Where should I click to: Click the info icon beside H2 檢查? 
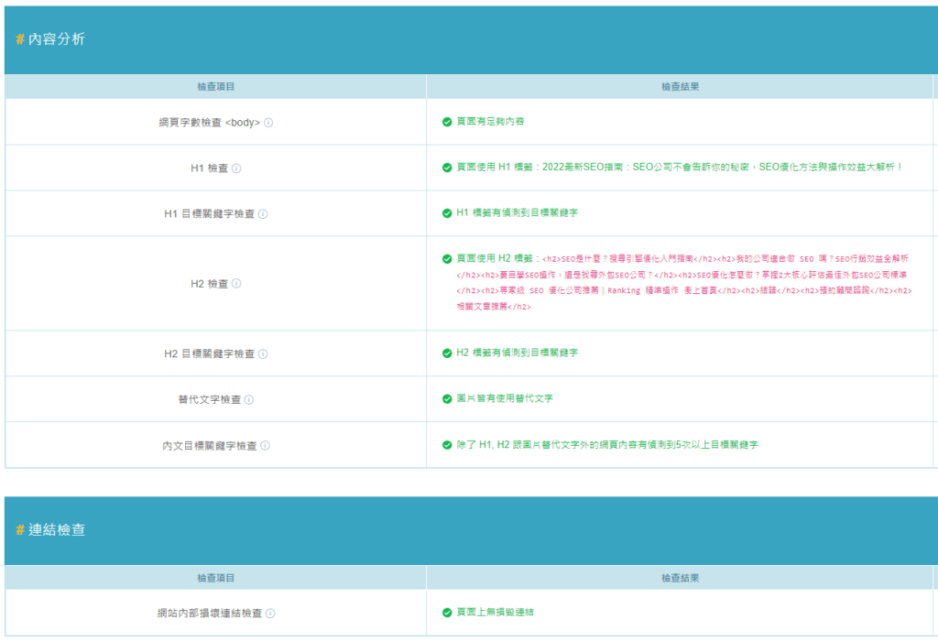coord(236,284)
